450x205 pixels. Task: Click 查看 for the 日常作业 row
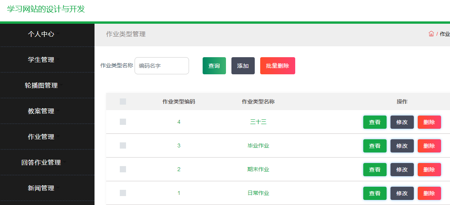point(375,193)
